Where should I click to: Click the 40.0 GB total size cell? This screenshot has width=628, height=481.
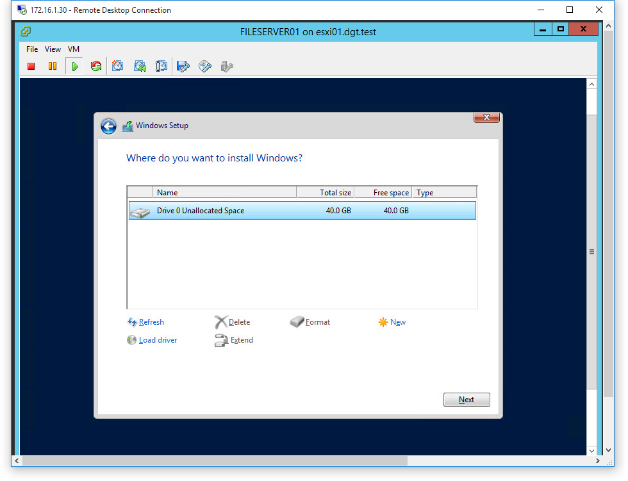pos(338,211)
